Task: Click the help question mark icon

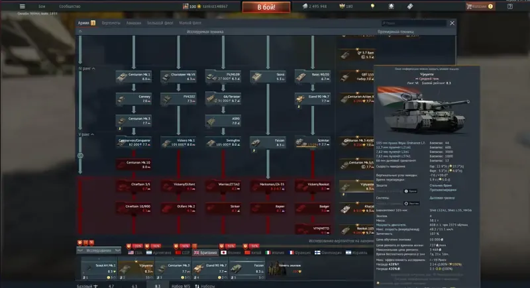Action: pos(509,7)
